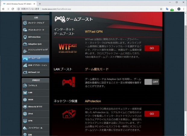Click the ゲーム優先モード heading

97,69
